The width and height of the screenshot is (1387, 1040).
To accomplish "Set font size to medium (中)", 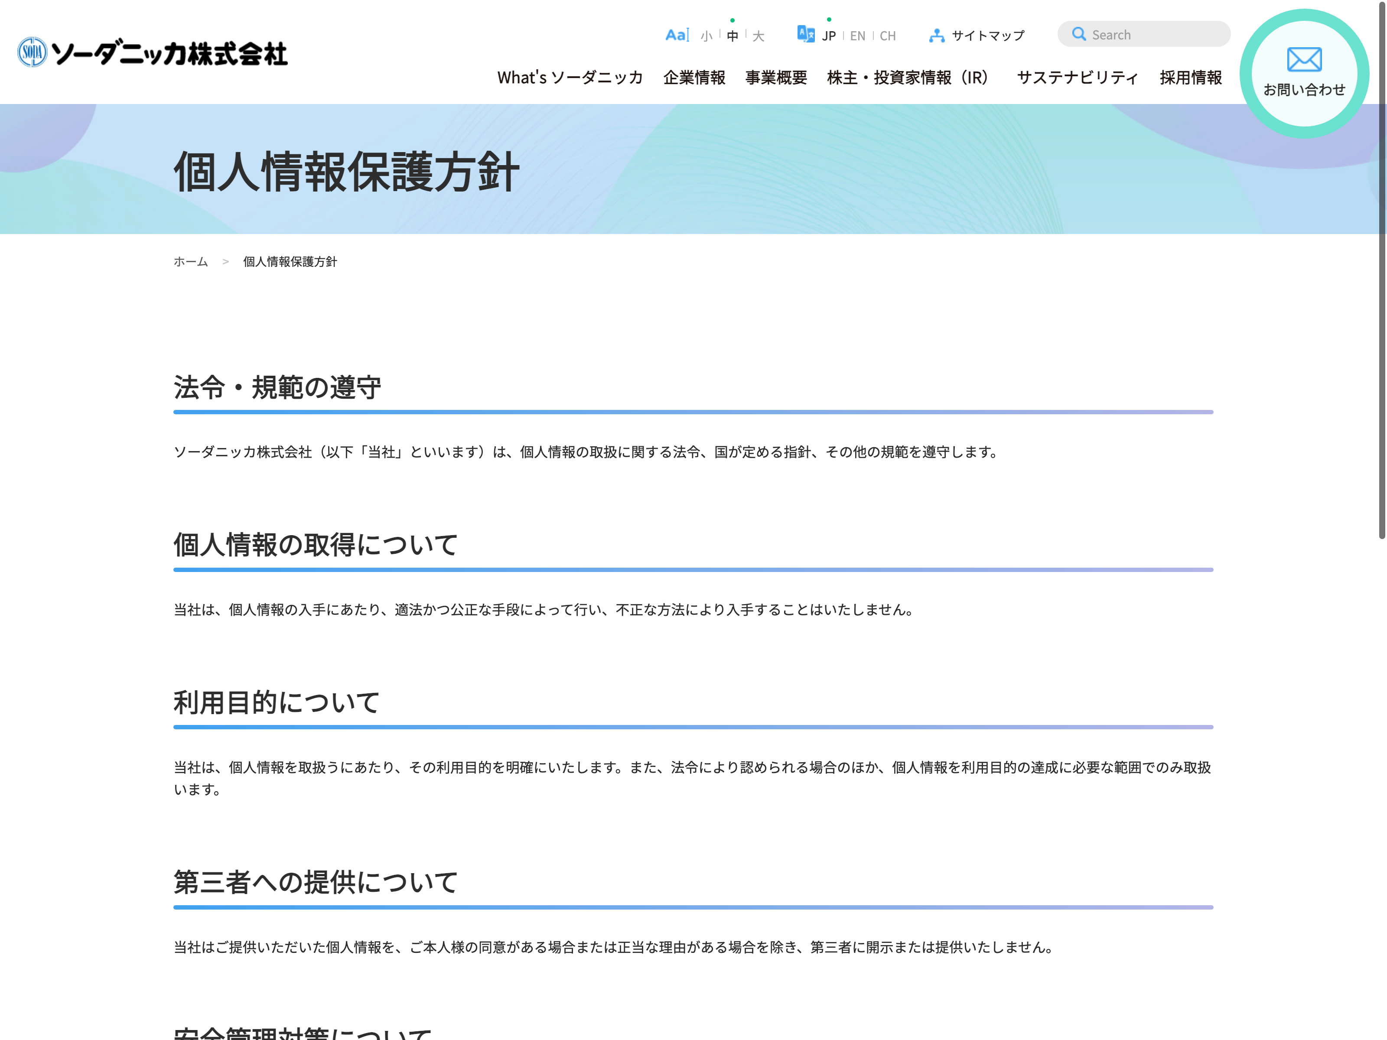I will pyautogui.click(x=733, y=36).
